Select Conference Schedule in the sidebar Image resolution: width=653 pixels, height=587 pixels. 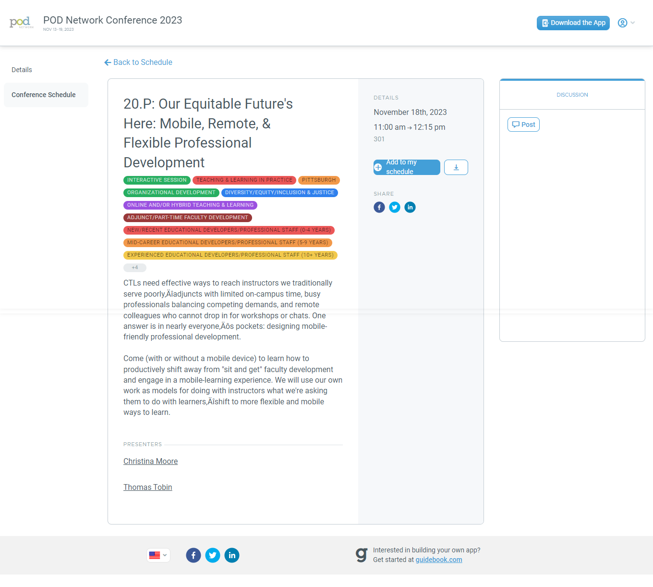[x=44, y=95]
